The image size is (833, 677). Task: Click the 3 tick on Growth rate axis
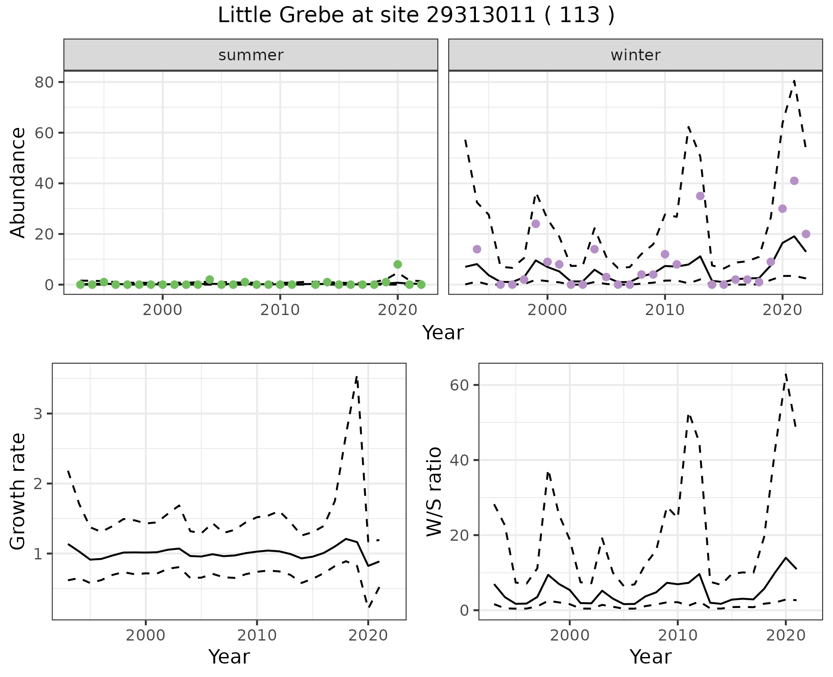(x=38, y=414)
